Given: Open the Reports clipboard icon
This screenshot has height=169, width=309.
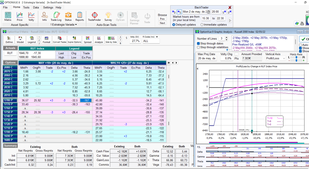Looking at the screenshot, I should pos(79,16).
